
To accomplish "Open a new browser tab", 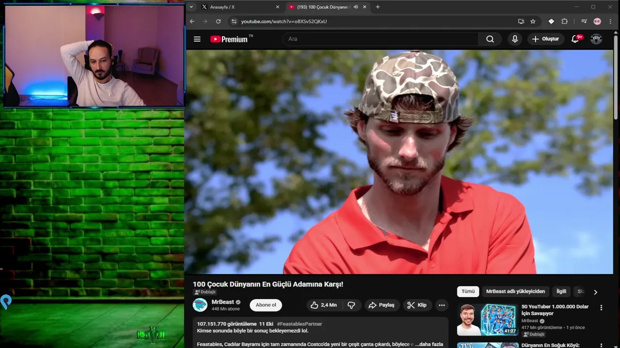I will (378, 7).
